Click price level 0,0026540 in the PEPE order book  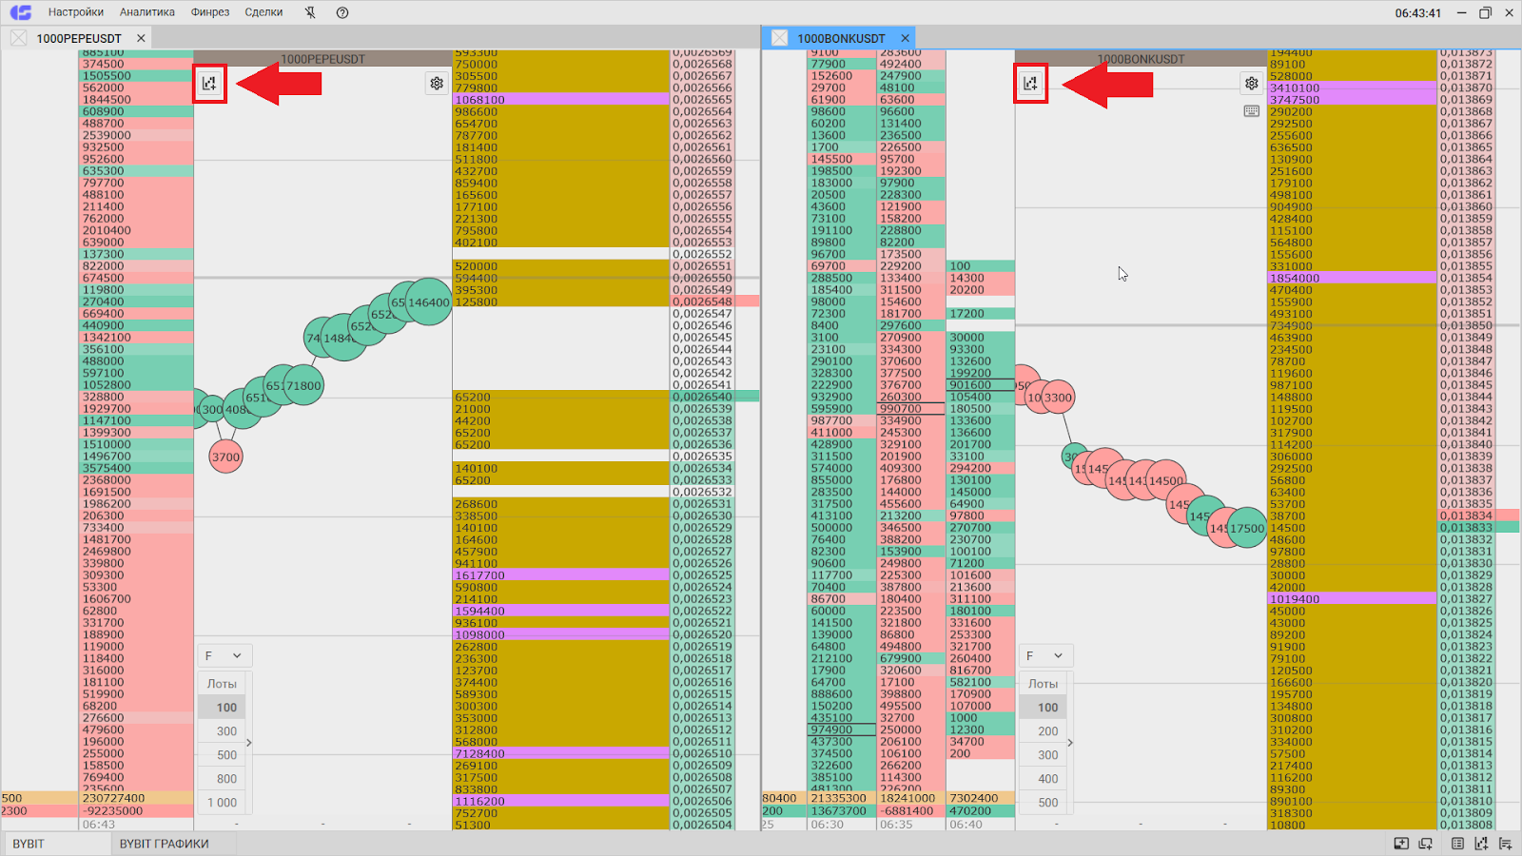pyautogui.click(x=702, y=397)
